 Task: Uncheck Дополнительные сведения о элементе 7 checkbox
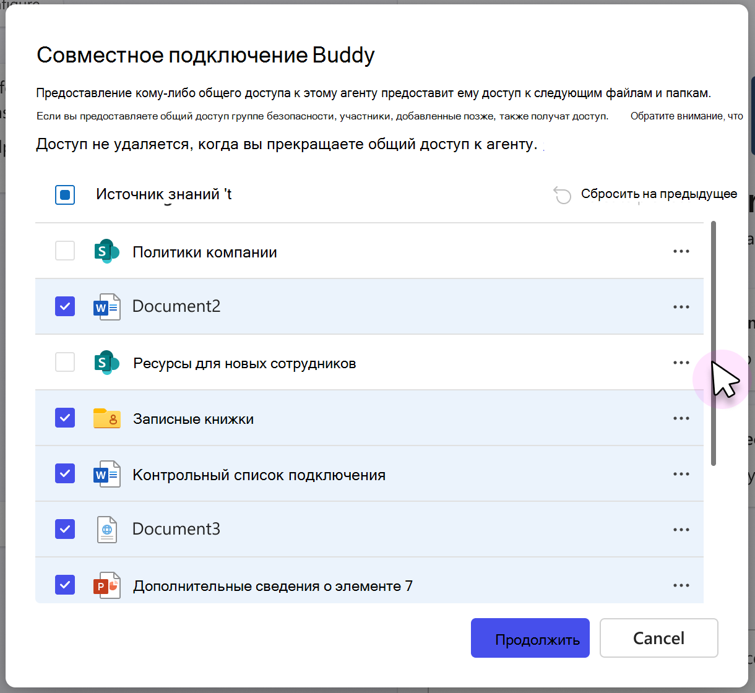pos(65,585)
